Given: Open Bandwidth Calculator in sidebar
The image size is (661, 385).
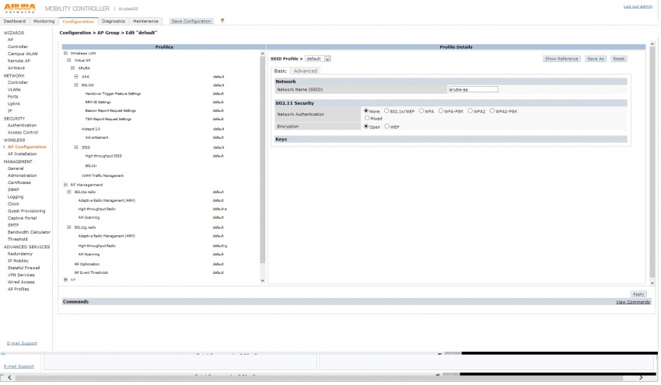Looking at the screenshot, I should point(29,232).
